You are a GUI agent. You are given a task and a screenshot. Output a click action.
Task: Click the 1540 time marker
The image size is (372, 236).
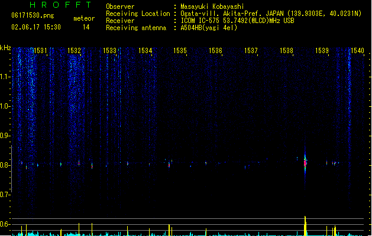357,51
